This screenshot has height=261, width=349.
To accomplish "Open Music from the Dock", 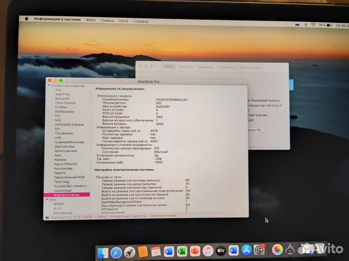I will (208, 250).
